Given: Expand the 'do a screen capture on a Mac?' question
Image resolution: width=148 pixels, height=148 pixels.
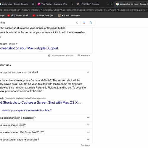Looking at the screenshot, I should 88,139.
